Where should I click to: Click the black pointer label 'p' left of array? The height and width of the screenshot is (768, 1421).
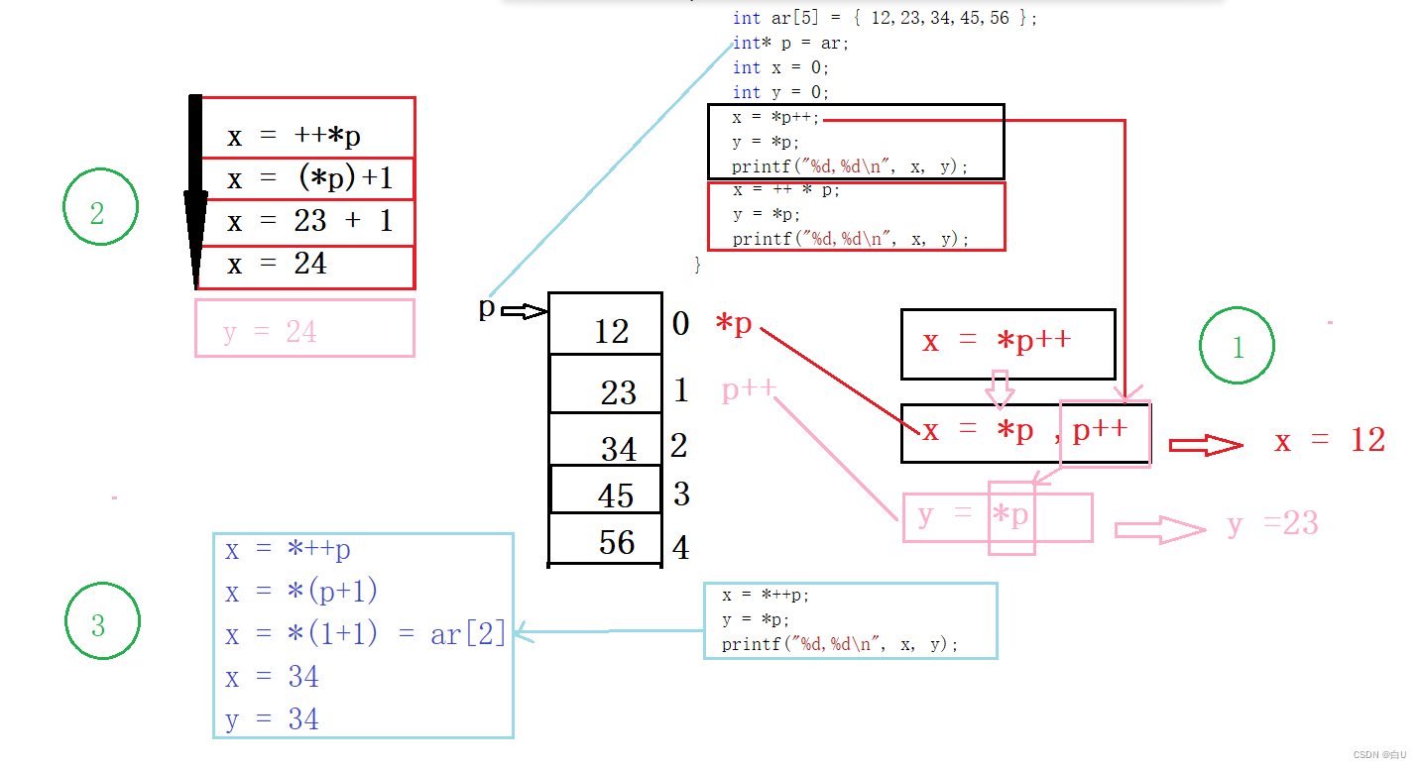click(487, 308)
